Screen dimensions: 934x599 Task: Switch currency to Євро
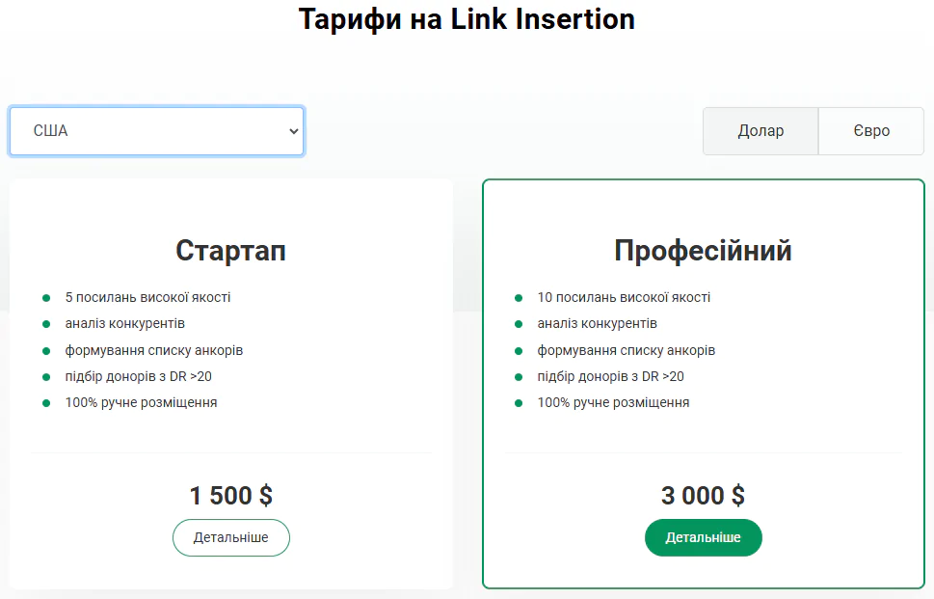871,131
